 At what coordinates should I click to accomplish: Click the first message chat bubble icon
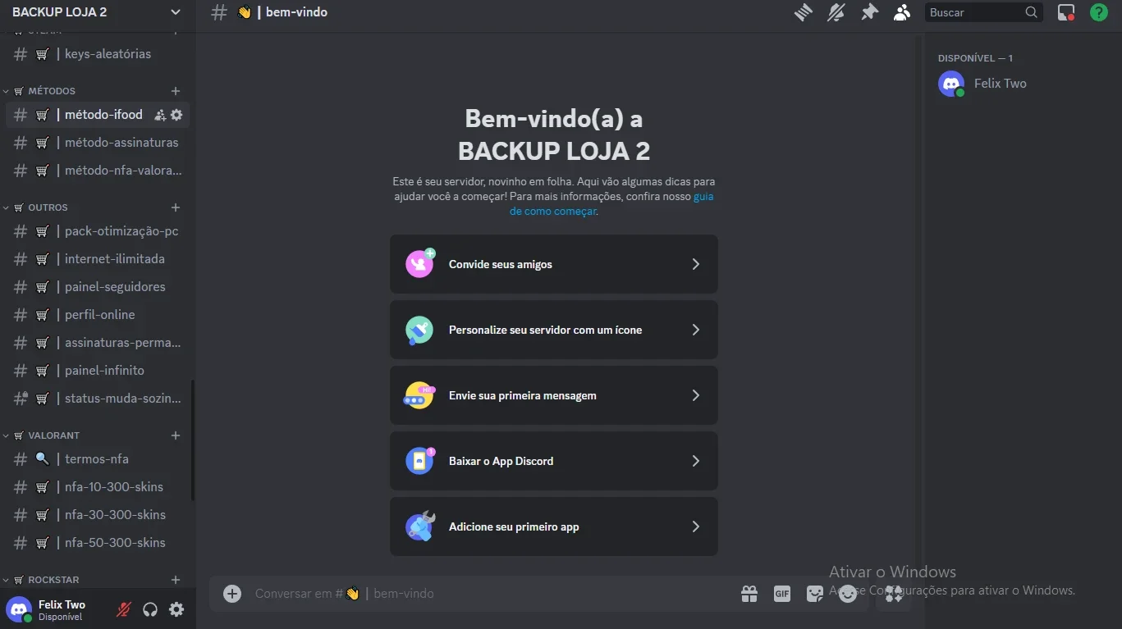tap(419, 395)
